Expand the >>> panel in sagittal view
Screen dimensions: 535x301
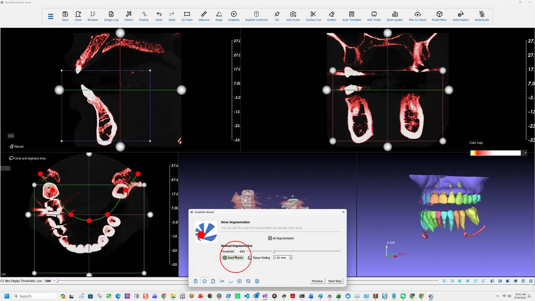pyautogui.click(x=11, y=136)
